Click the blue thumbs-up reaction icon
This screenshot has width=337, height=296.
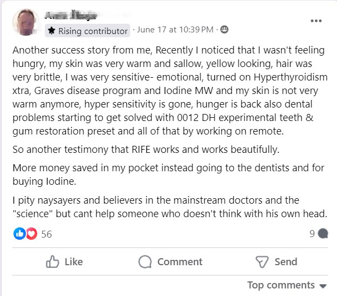20,234
